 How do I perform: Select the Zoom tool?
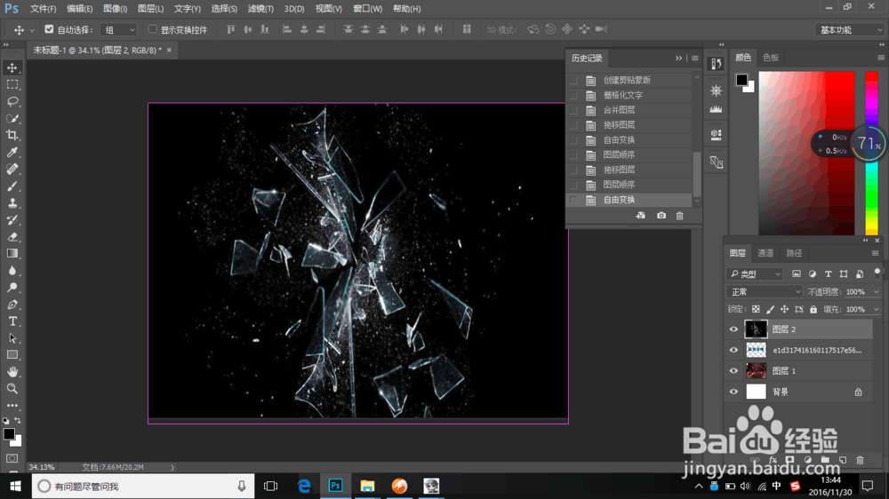coord(12,388)
